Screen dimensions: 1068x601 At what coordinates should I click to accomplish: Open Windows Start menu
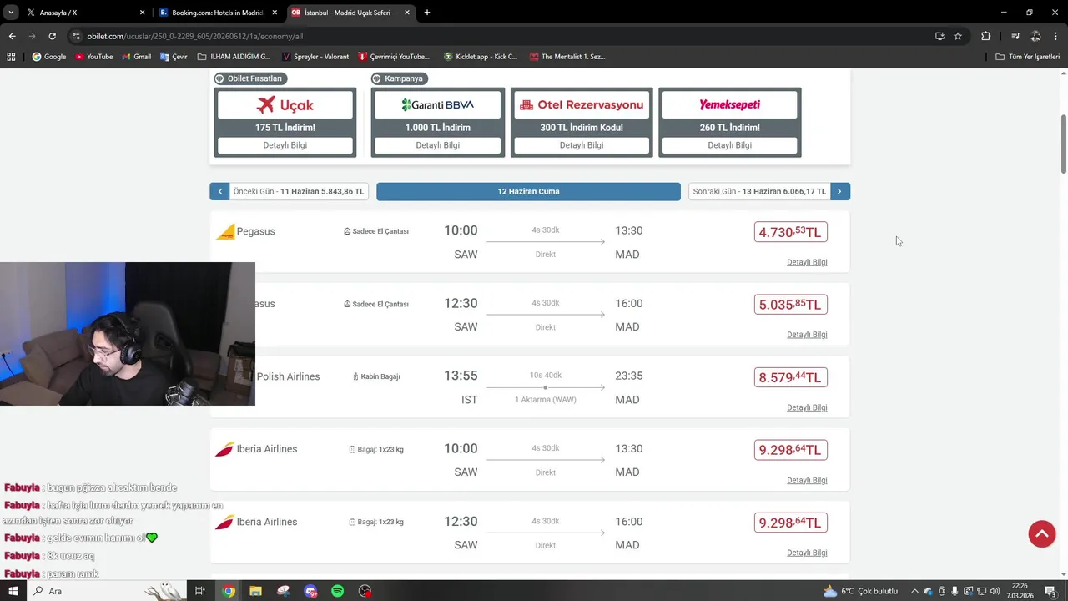click(13, 591)
